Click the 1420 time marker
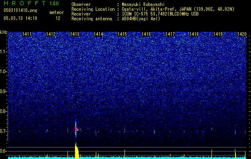Image resolution: width=251 pixels, height=159 pixels. click(x=242, y=34)
